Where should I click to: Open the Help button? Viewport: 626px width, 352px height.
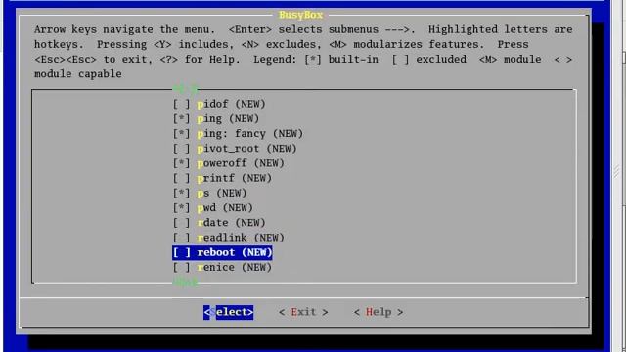click(379, 312)
